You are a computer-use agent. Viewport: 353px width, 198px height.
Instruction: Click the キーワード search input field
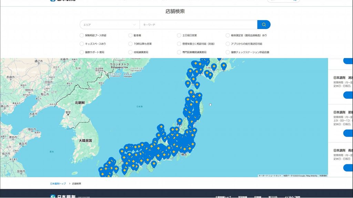(x=198, y=25)
